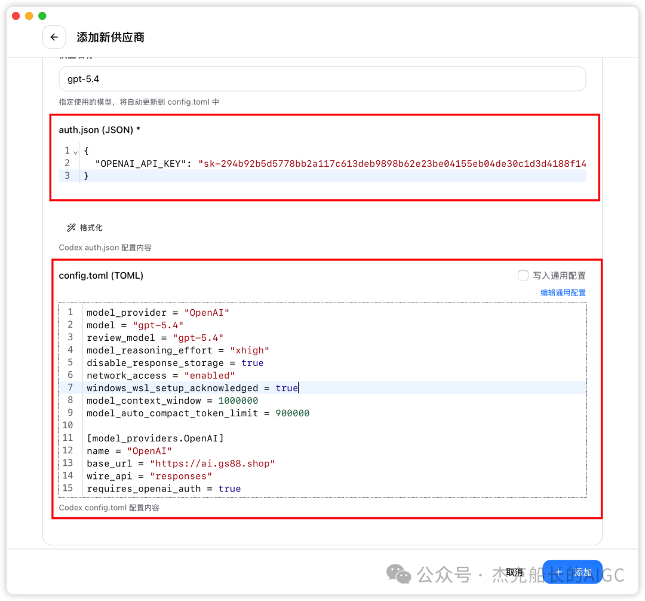Click the model = "gpt-5.4" line

click(135, 325)
